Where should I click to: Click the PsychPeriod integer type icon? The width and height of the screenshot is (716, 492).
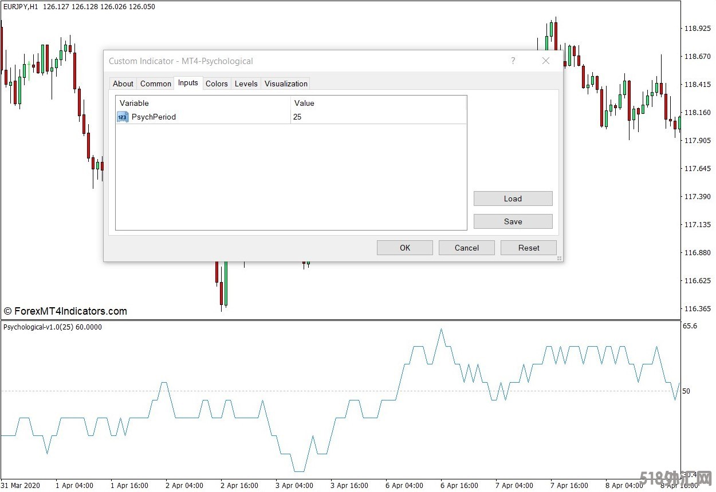[123, 117]
